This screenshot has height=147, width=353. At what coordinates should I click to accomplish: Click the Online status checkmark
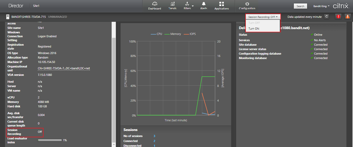pyautogui.click(x=312, y=34)
